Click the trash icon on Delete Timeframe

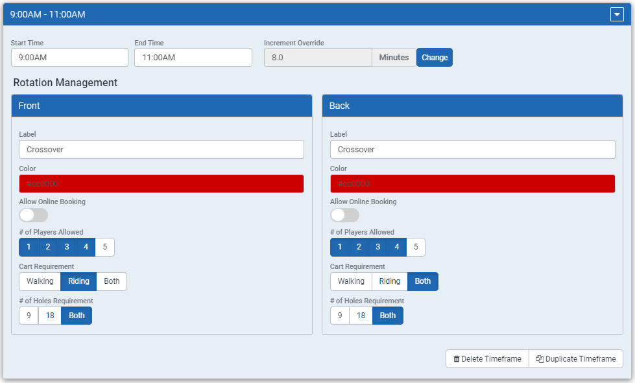(x=457, y=359)
